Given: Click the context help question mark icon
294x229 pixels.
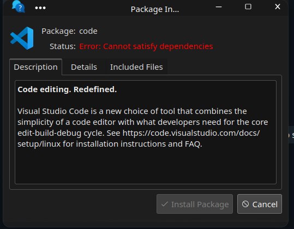Looking at the screenshot, I should coord(19,7).
